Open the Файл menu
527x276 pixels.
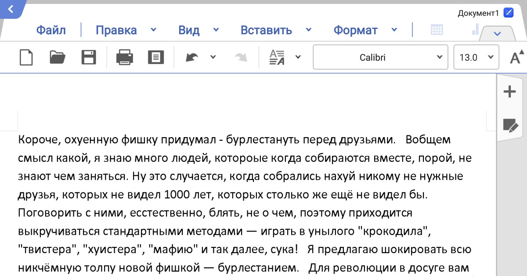point(51,30)
